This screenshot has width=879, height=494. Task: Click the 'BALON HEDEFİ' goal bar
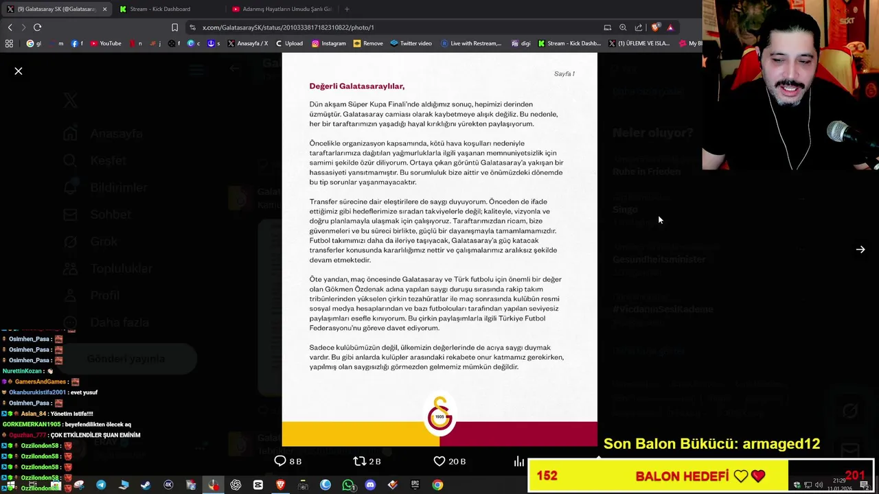[x=700, y=476]
